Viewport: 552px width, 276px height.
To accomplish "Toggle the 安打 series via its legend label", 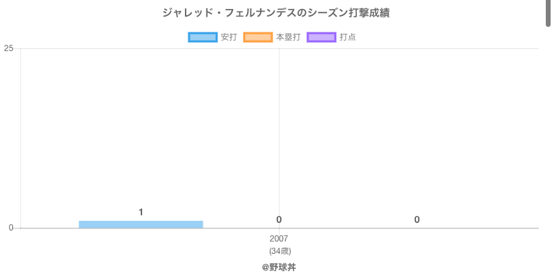I will pos(228,37).
